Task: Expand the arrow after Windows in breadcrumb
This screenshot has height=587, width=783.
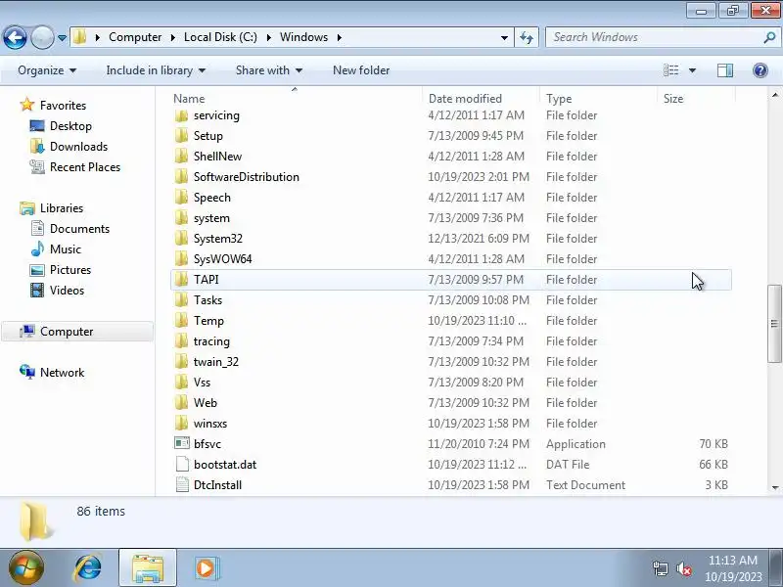Action: 340,37
